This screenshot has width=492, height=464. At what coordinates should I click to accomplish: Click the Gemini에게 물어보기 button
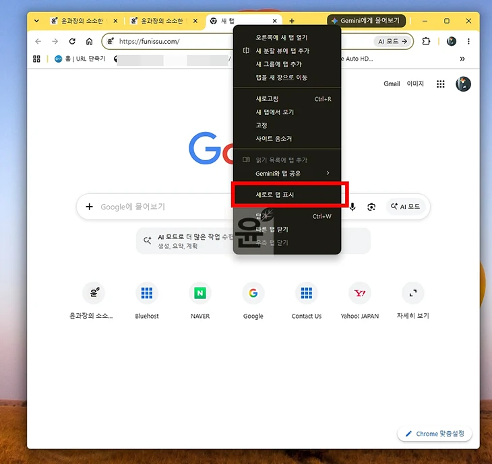click(366, 21)
